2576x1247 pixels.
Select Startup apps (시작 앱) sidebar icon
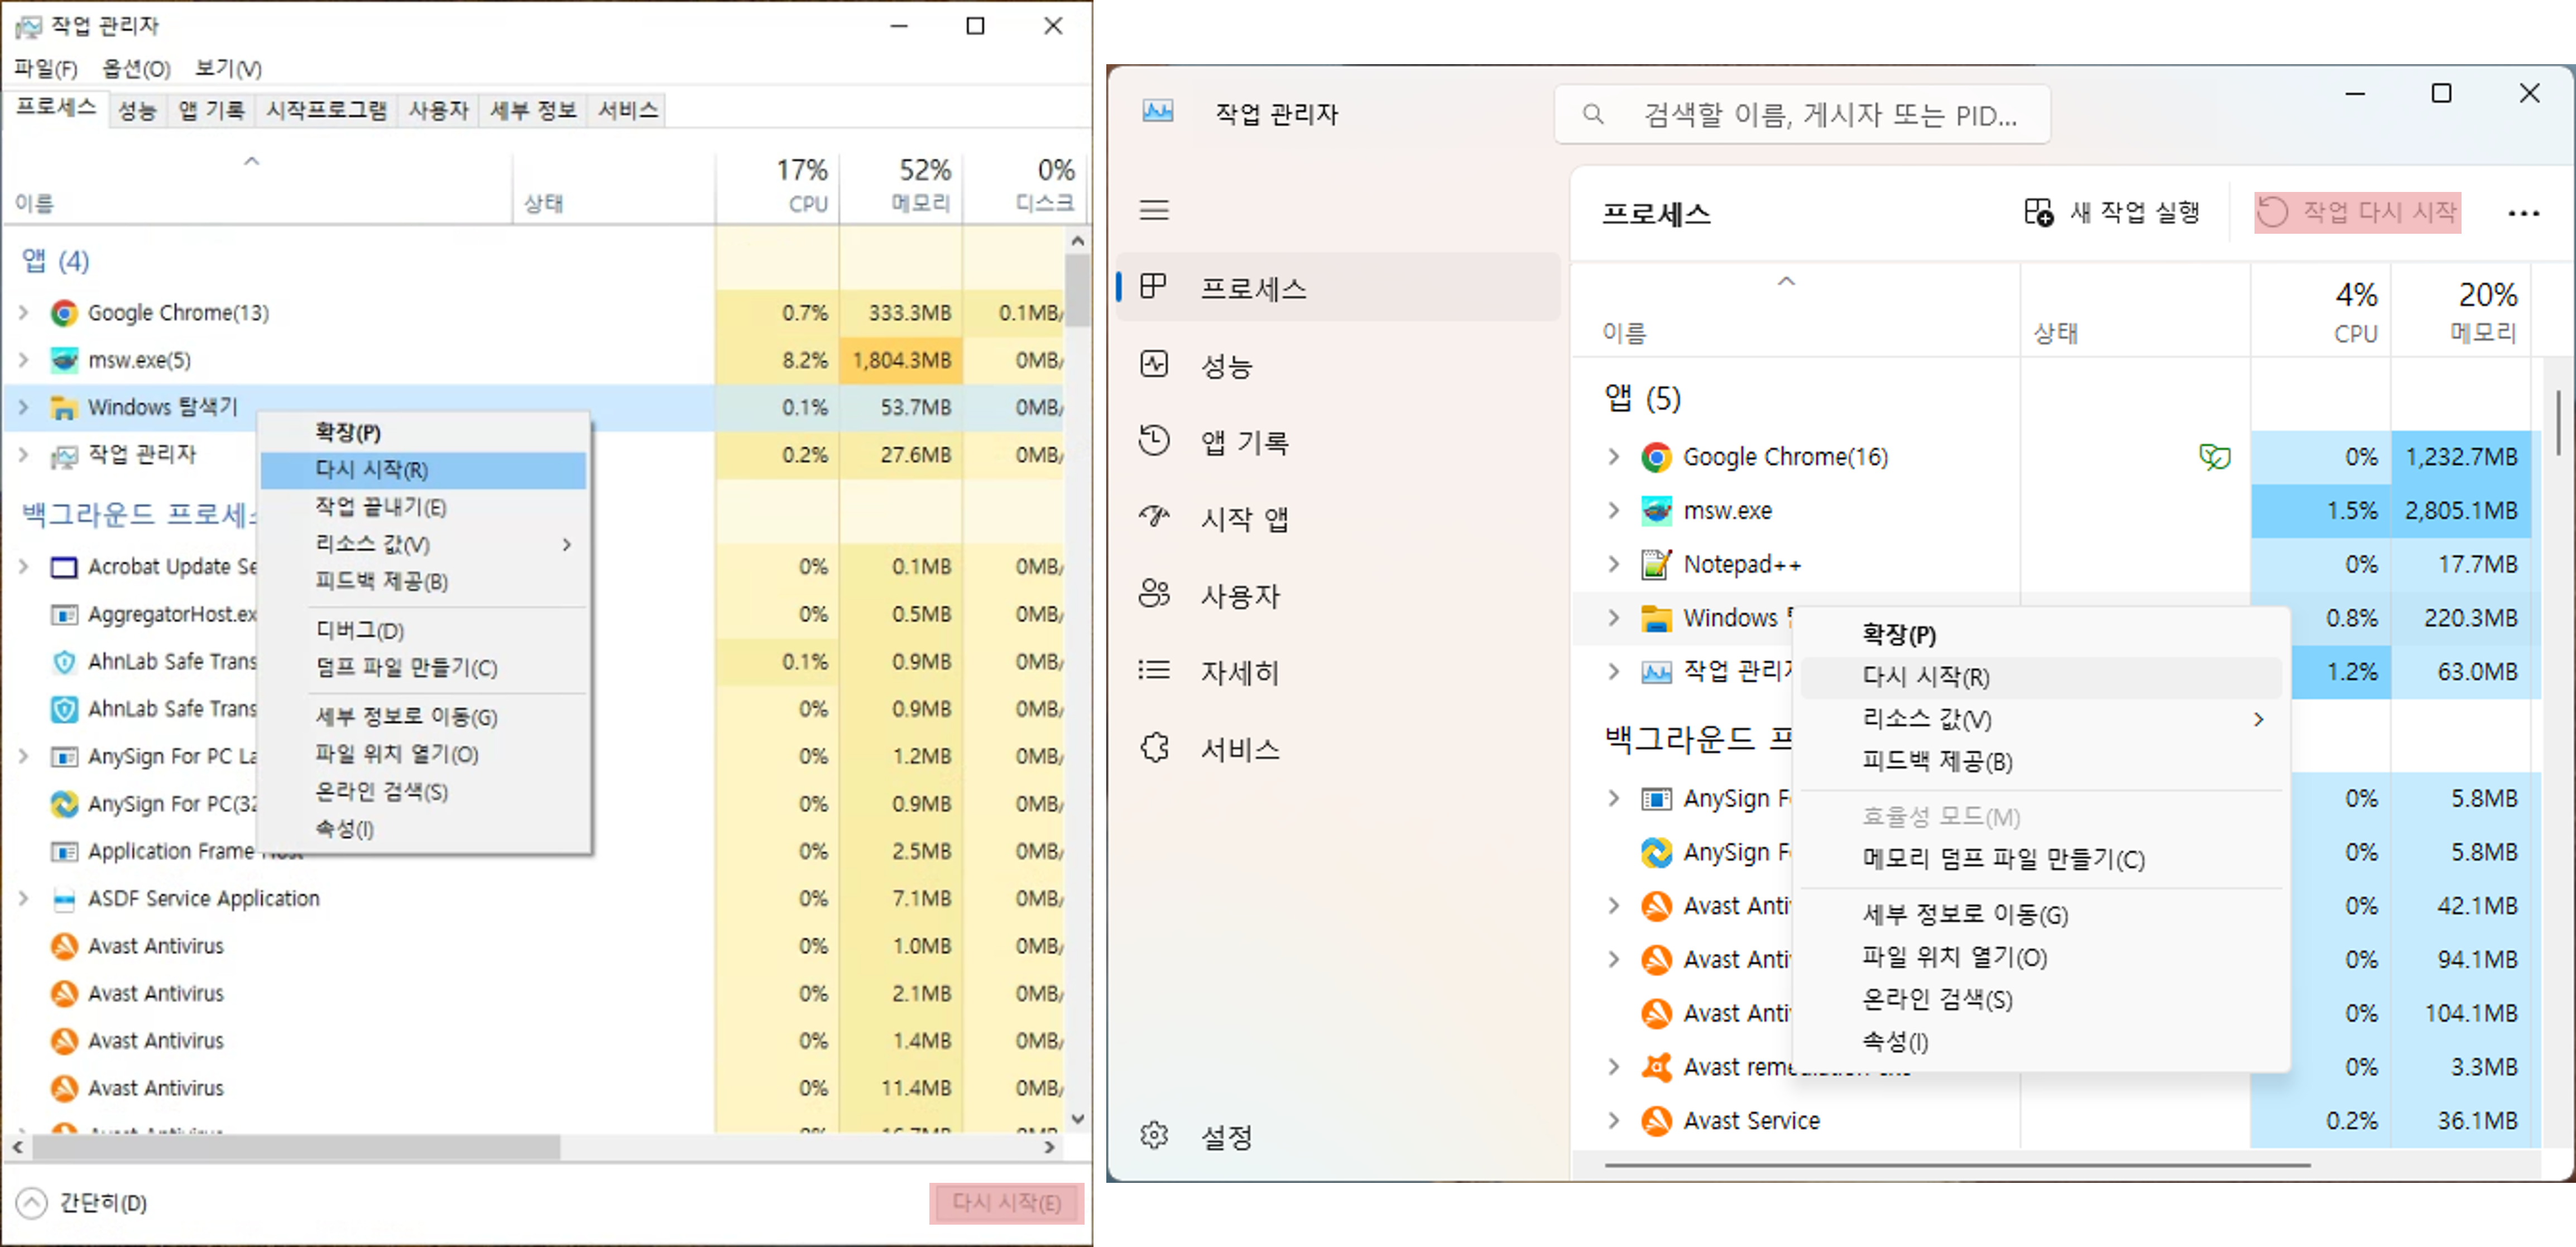pyautogui.click(x=1154, y=518)
